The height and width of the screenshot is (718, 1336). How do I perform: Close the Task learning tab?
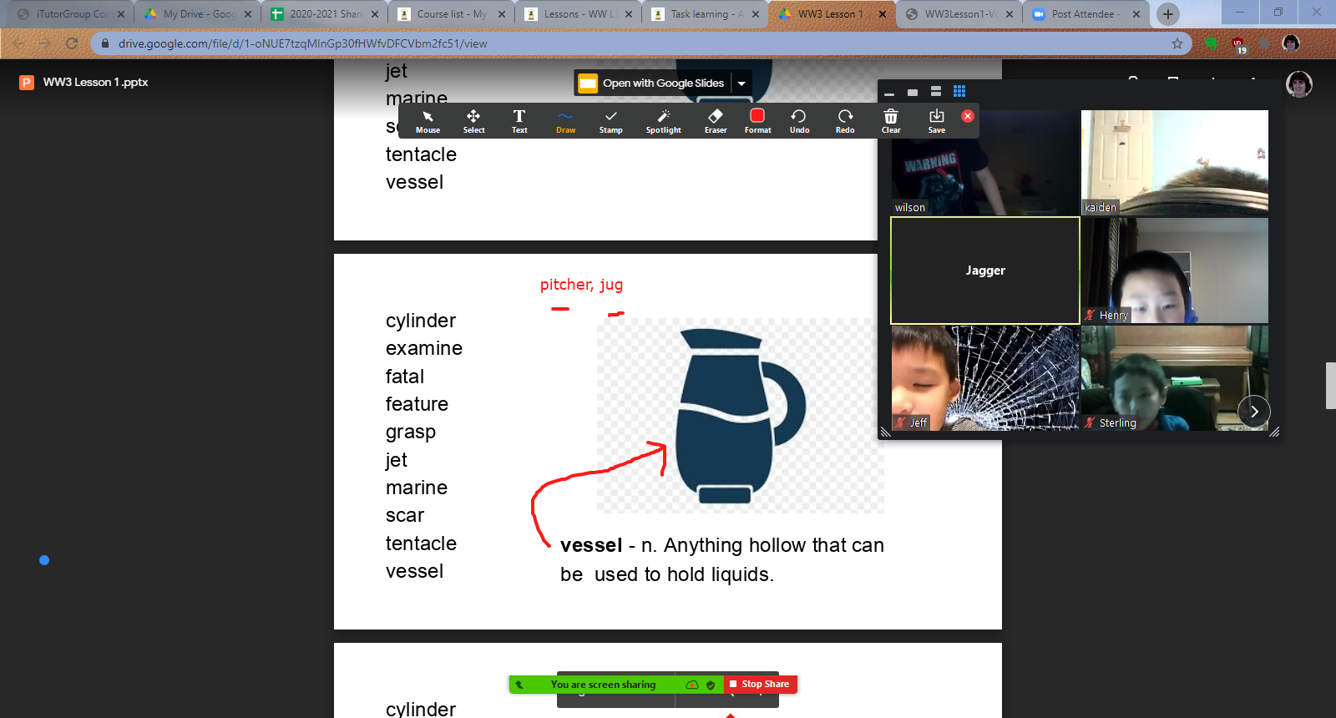pos(756,14)
